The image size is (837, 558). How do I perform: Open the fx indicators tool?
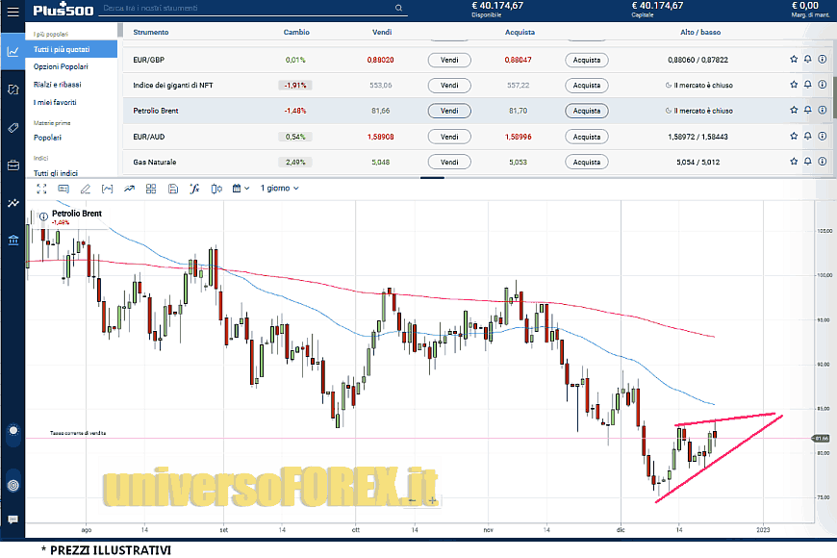pos(194,188)
